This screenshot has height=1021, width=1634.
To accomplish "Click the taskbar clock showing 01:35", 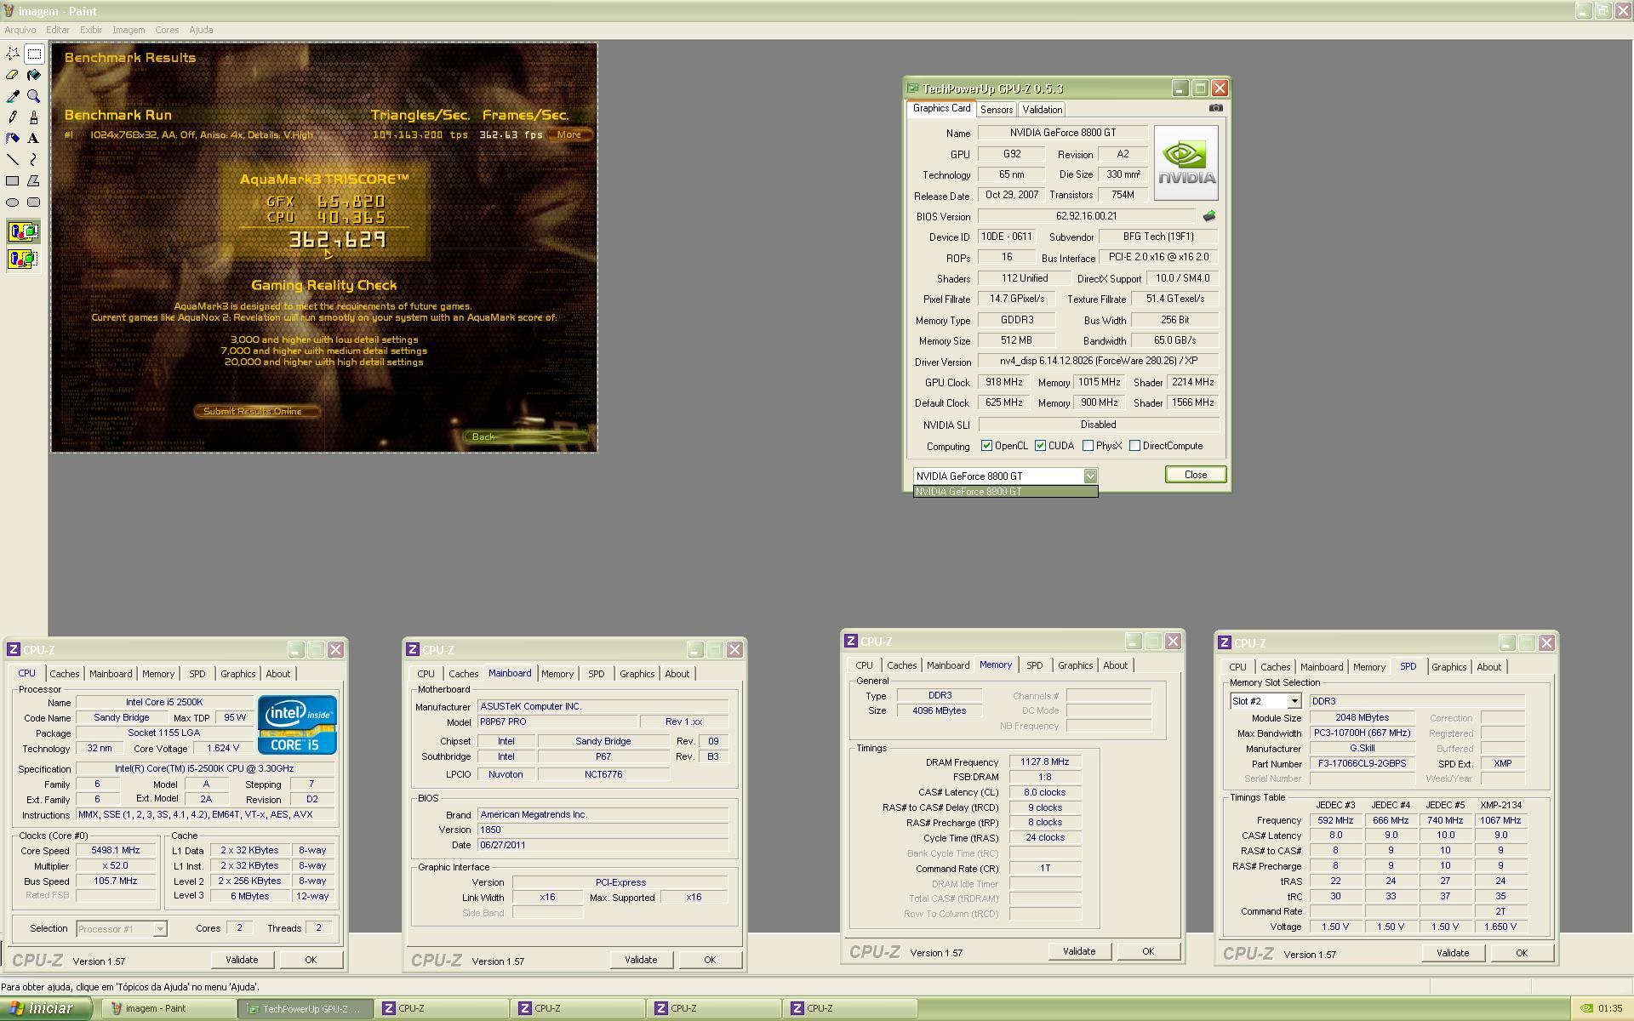I will coord(1610,1008).
